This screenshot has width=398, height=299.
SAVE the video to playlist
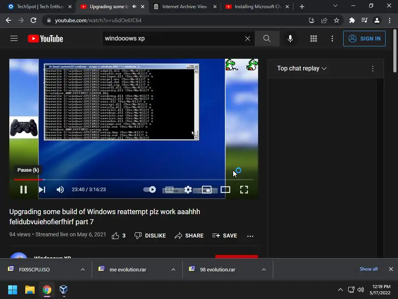(x=225, y=236)
